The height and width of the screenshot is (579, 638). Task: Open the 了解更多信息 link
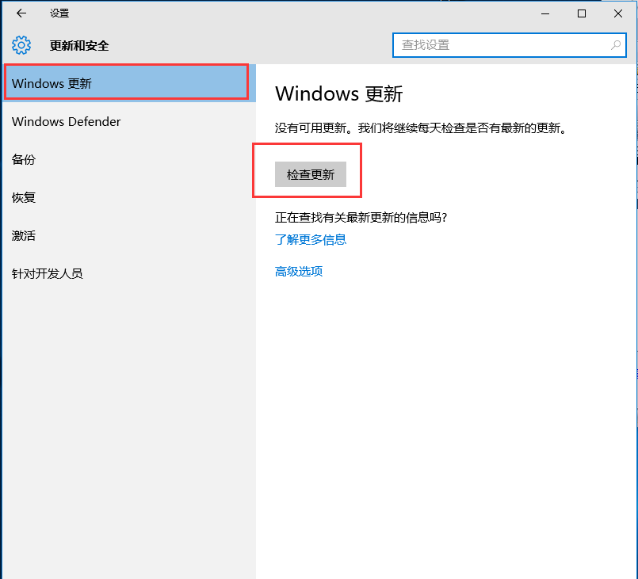click(311, 239)
